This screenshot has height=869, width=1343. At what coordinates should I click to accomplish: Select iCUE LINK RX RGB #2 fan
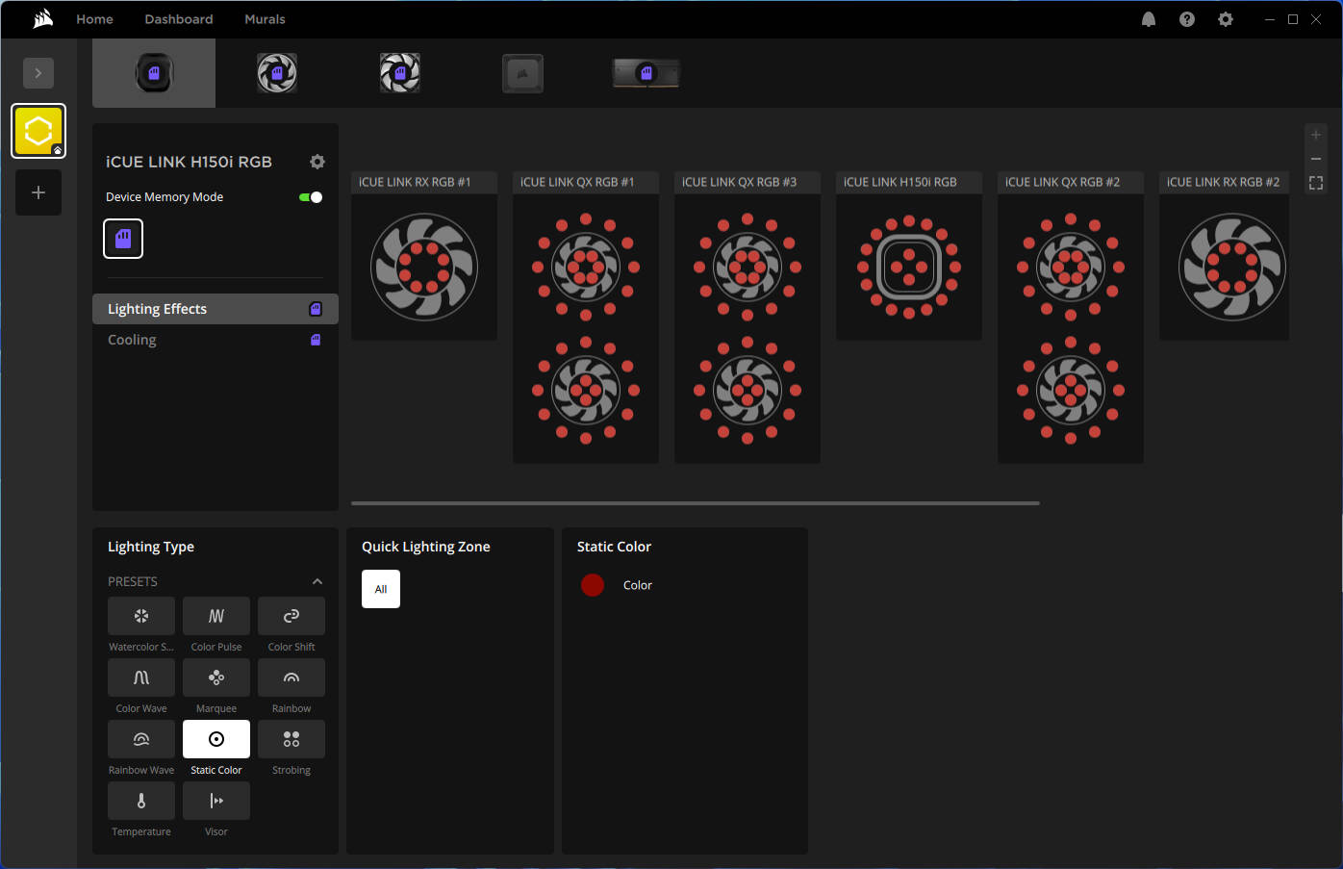click(x=1232, y=267)
